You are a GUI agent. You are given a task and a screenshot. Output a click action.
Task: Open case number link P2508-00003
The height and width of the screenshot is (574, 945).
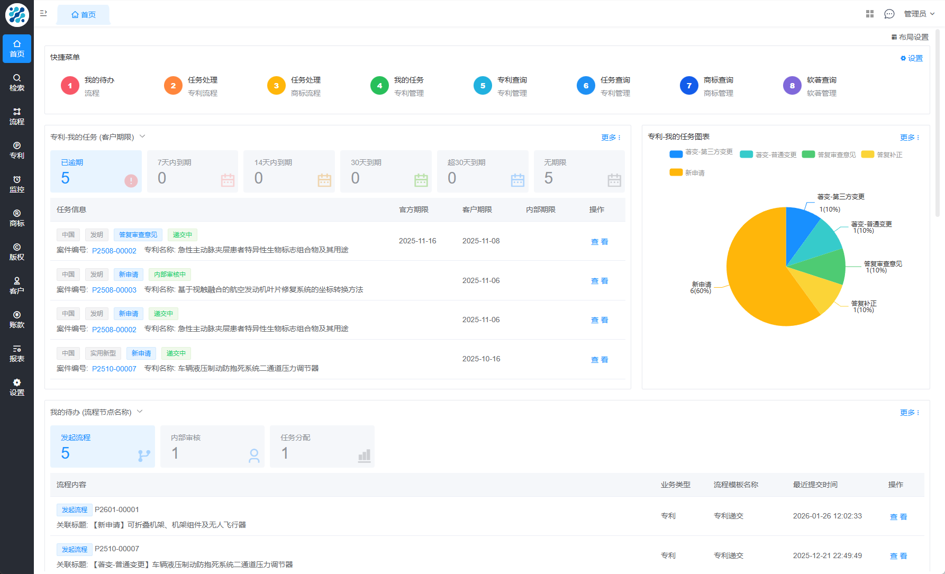coord(114,290)
